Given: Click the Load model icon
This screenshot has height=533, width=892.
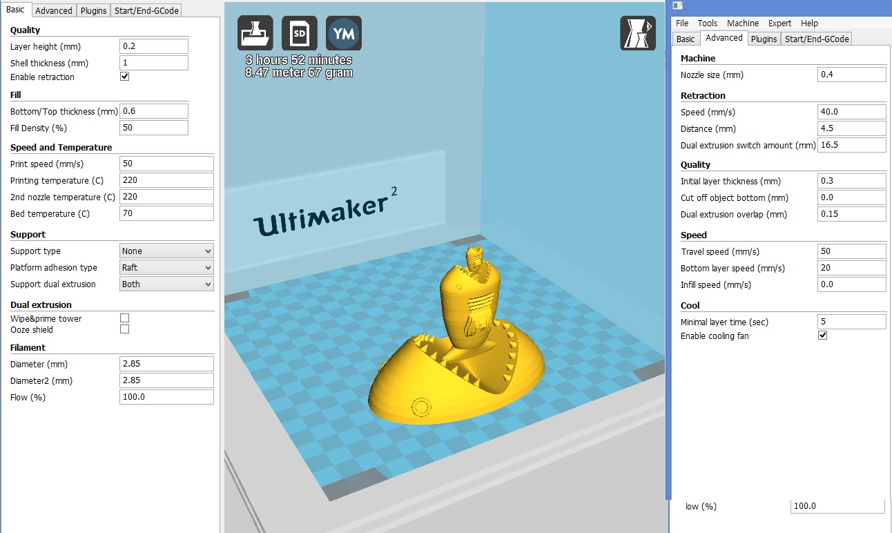Looking at the screenshot, I should click(x=255, y=33).
